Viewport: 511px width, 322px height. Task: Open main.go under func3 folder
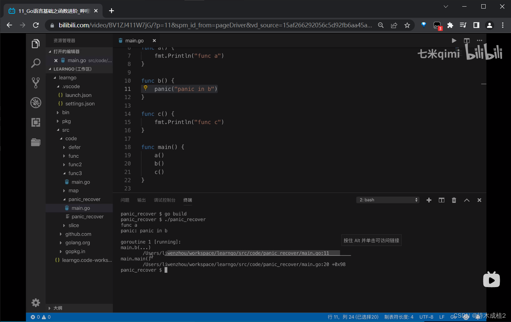pos(81,182)
